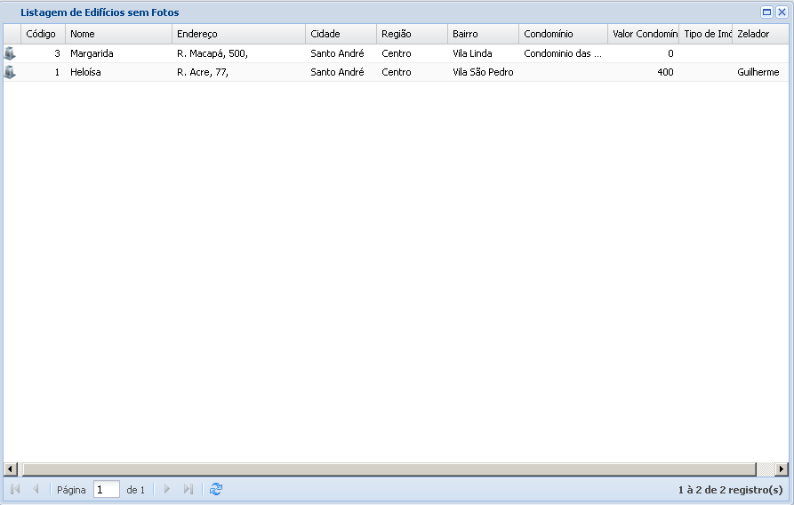Maximize the Listagem de Edifícios panel

click(x=766, y=12)
